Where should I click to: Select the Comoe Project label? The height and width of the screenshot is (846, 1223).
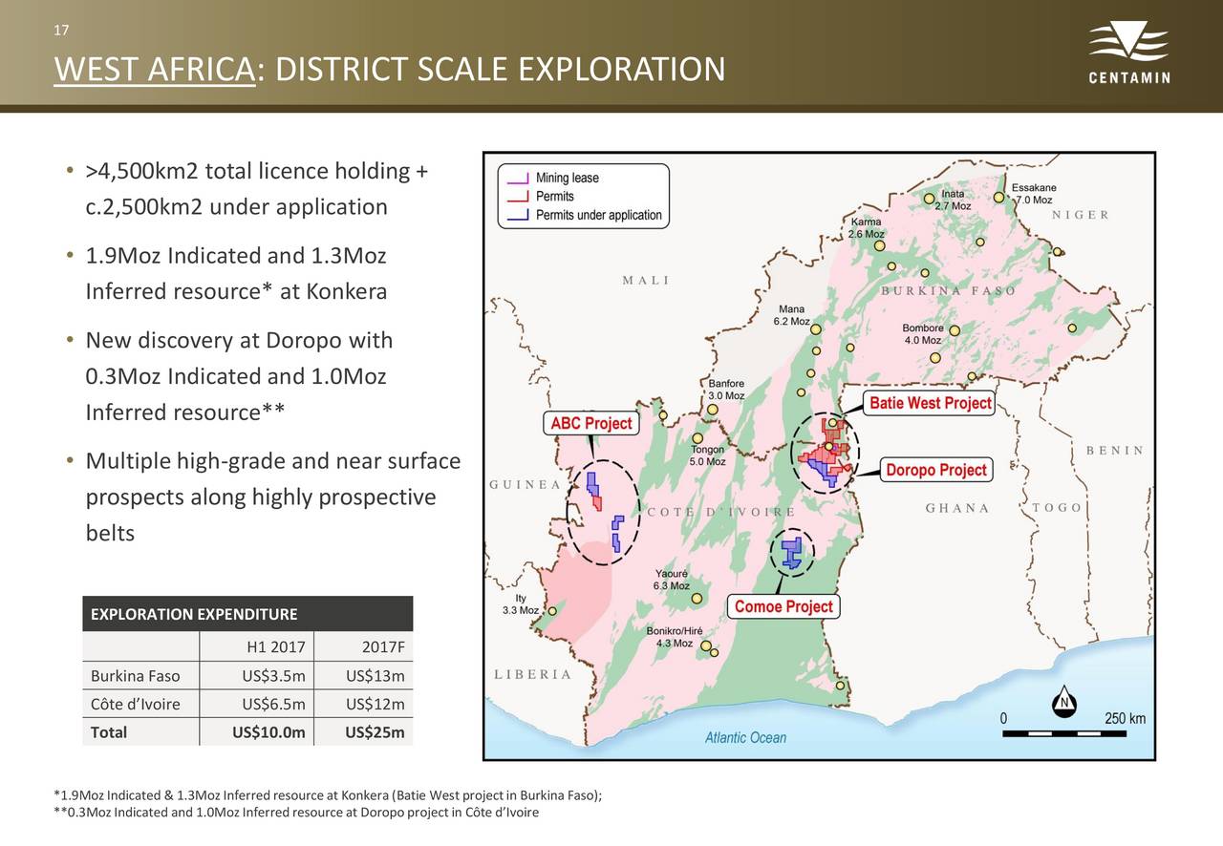coord(783,606)
